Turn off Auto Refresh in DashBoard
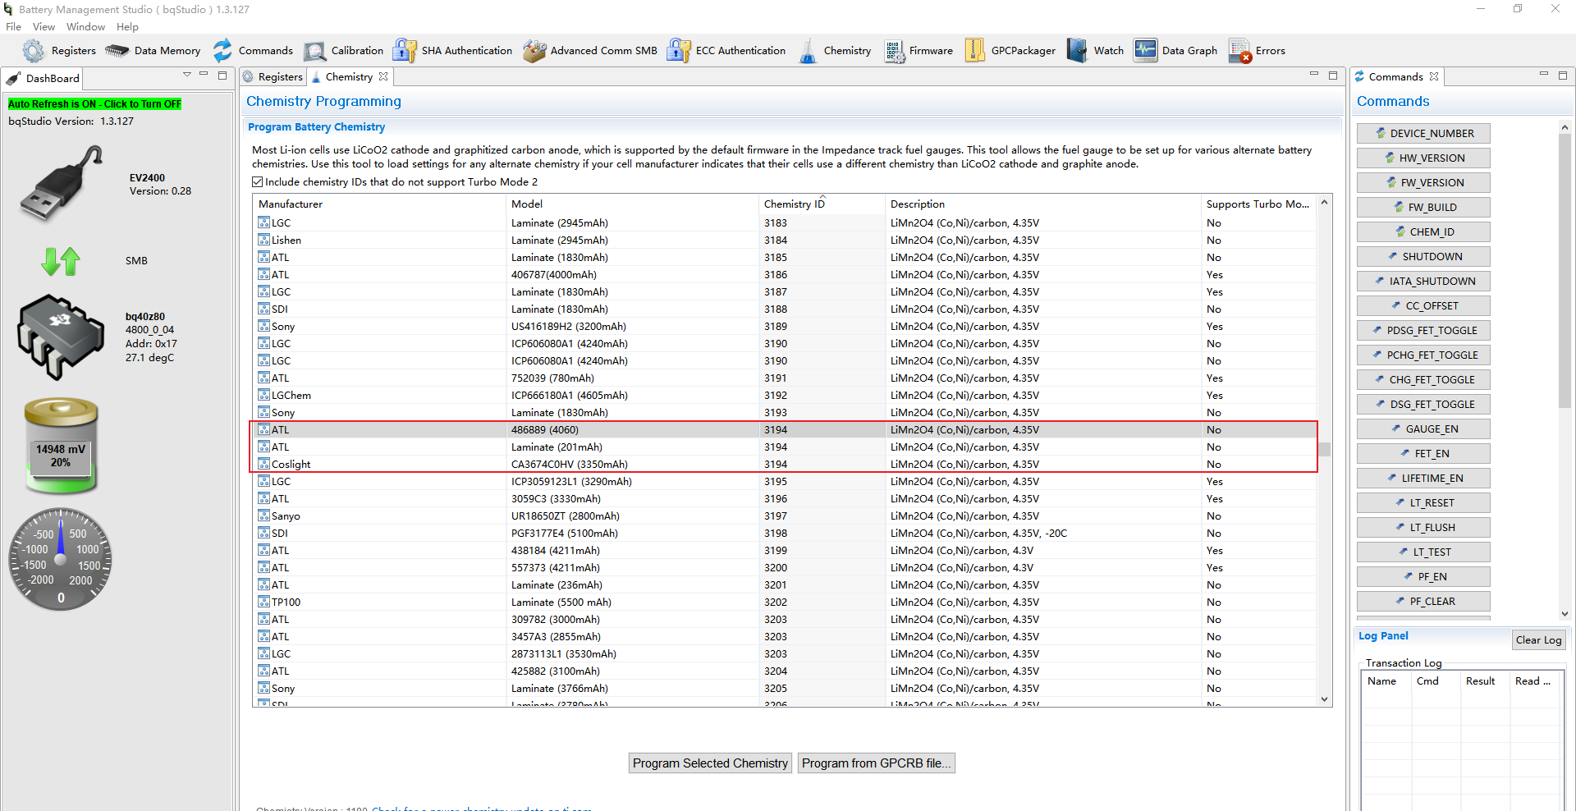The image size is (1576, 811). pyautogui.click(x=95, y=104)
